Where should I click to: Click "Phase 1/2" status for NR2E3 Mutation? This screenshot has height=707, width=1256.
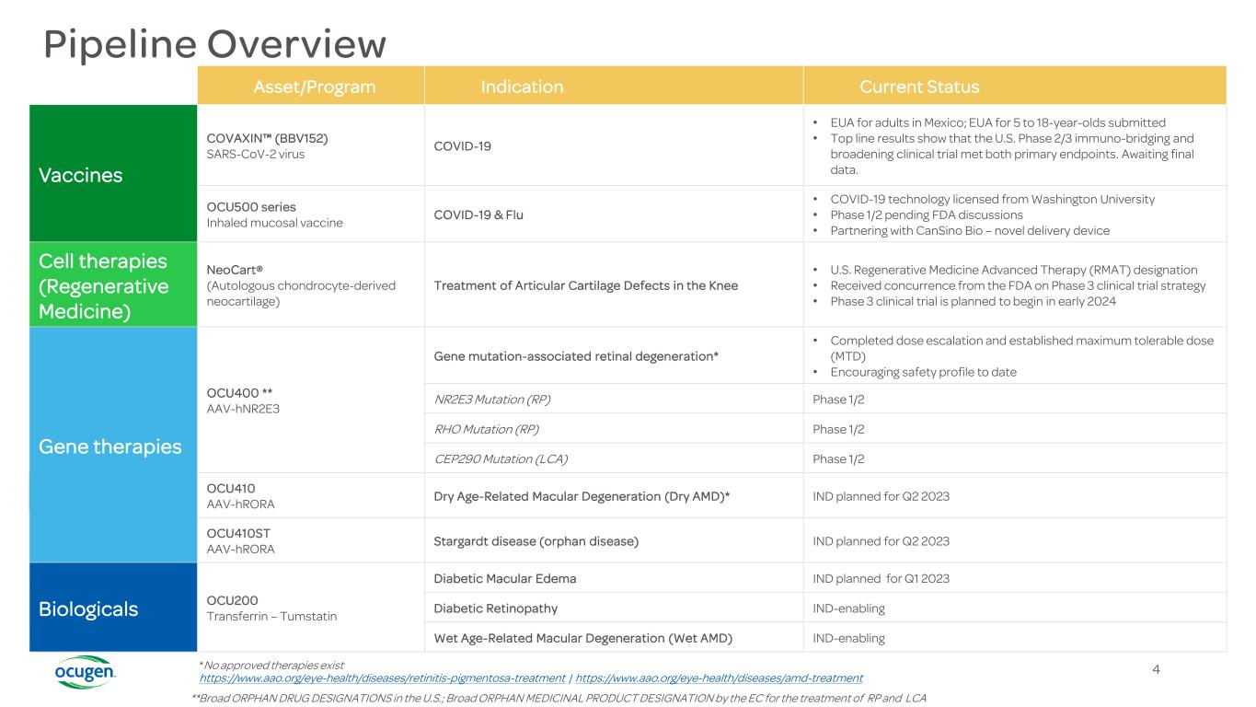(x=839, y=399)
